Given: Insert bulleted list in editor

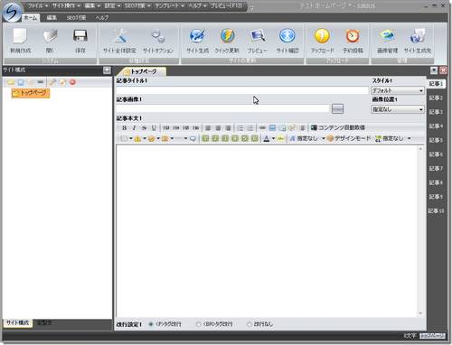Looking at the screenshot, I should coord(250,128).
